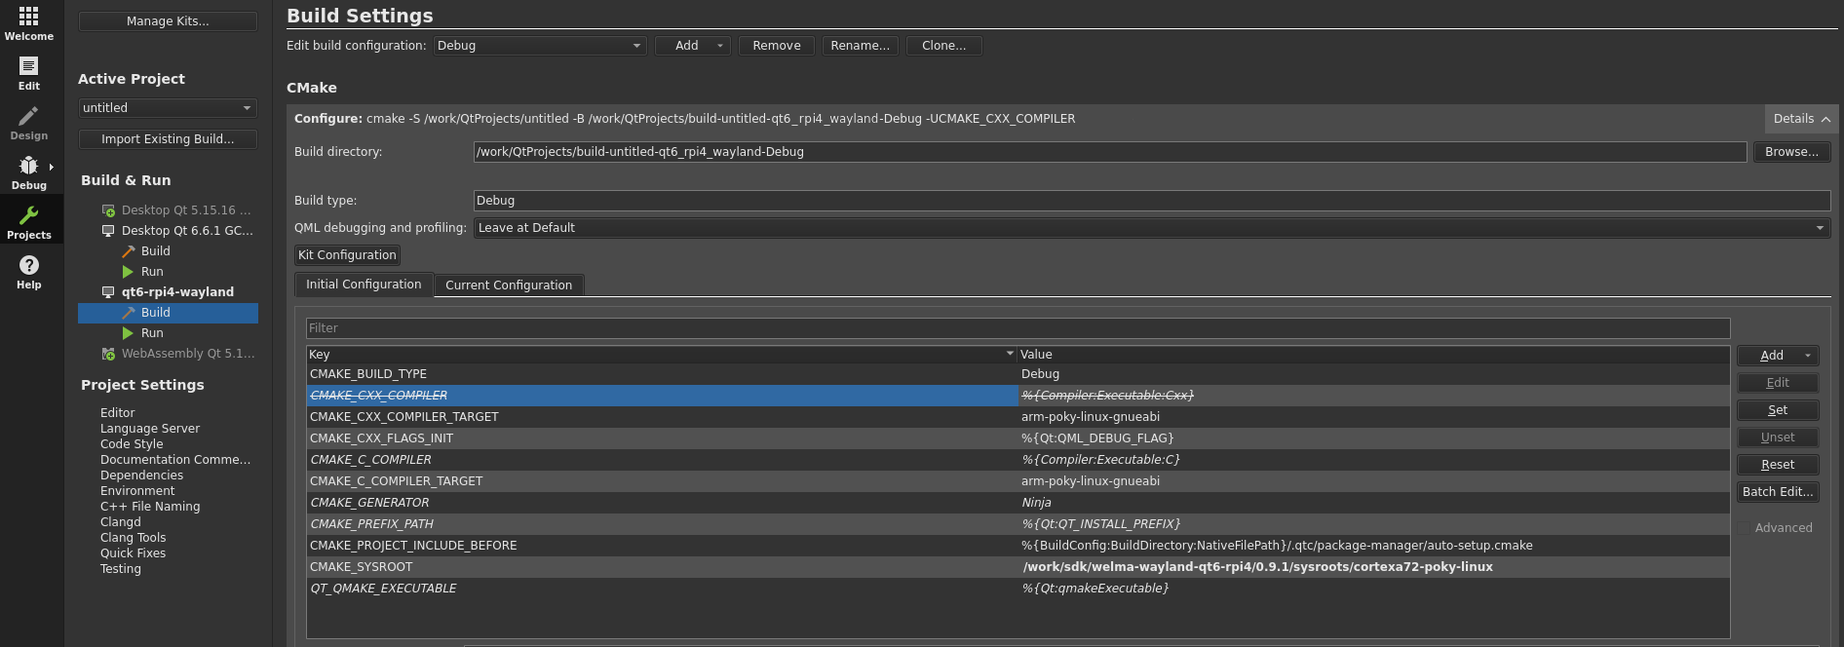Select the Initial Configuration tab
Image resolution: width=1844 pixels, height=647 pixels.
[364, 285]
